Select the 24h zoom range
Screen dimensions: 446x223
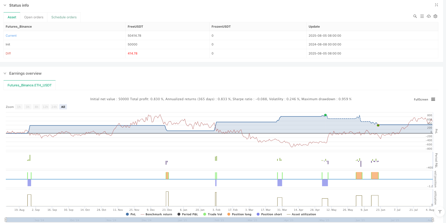[54, 107]
